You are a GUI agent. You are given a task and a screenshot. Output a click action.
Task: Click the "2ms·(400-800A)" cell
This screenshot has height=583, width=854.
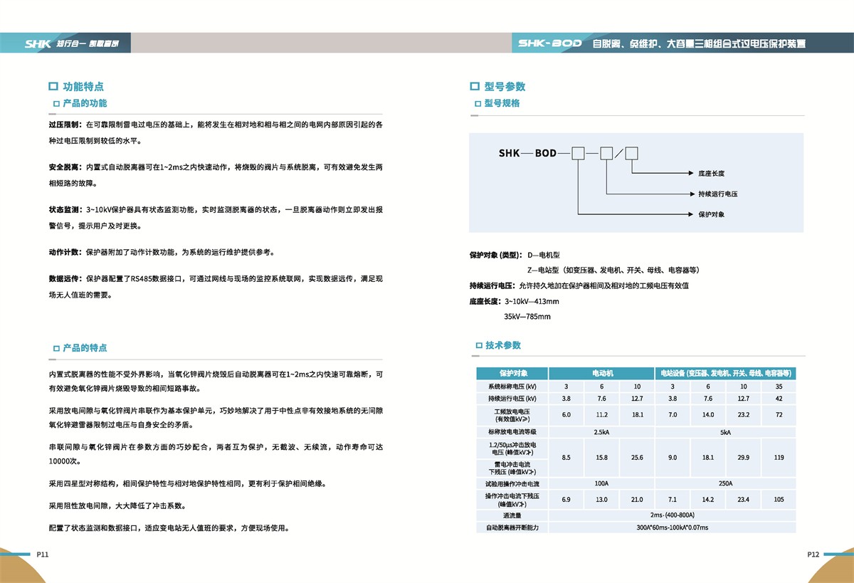click(672, 515)
